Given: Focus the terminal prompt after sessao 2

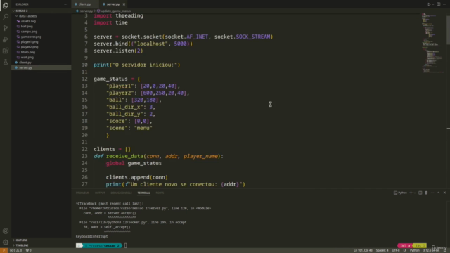Looking at the screenshot, I should pos(126,245).
